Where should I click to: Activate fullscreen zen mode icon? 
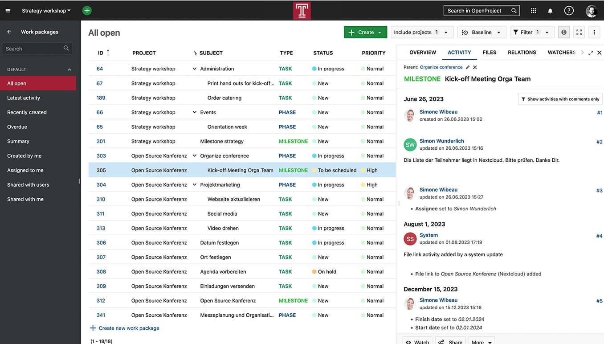[579, 32]
